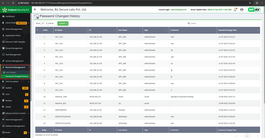
Task: Bookmark this page with the star icon
Action: pyautogui.click(x=250, y=3)
